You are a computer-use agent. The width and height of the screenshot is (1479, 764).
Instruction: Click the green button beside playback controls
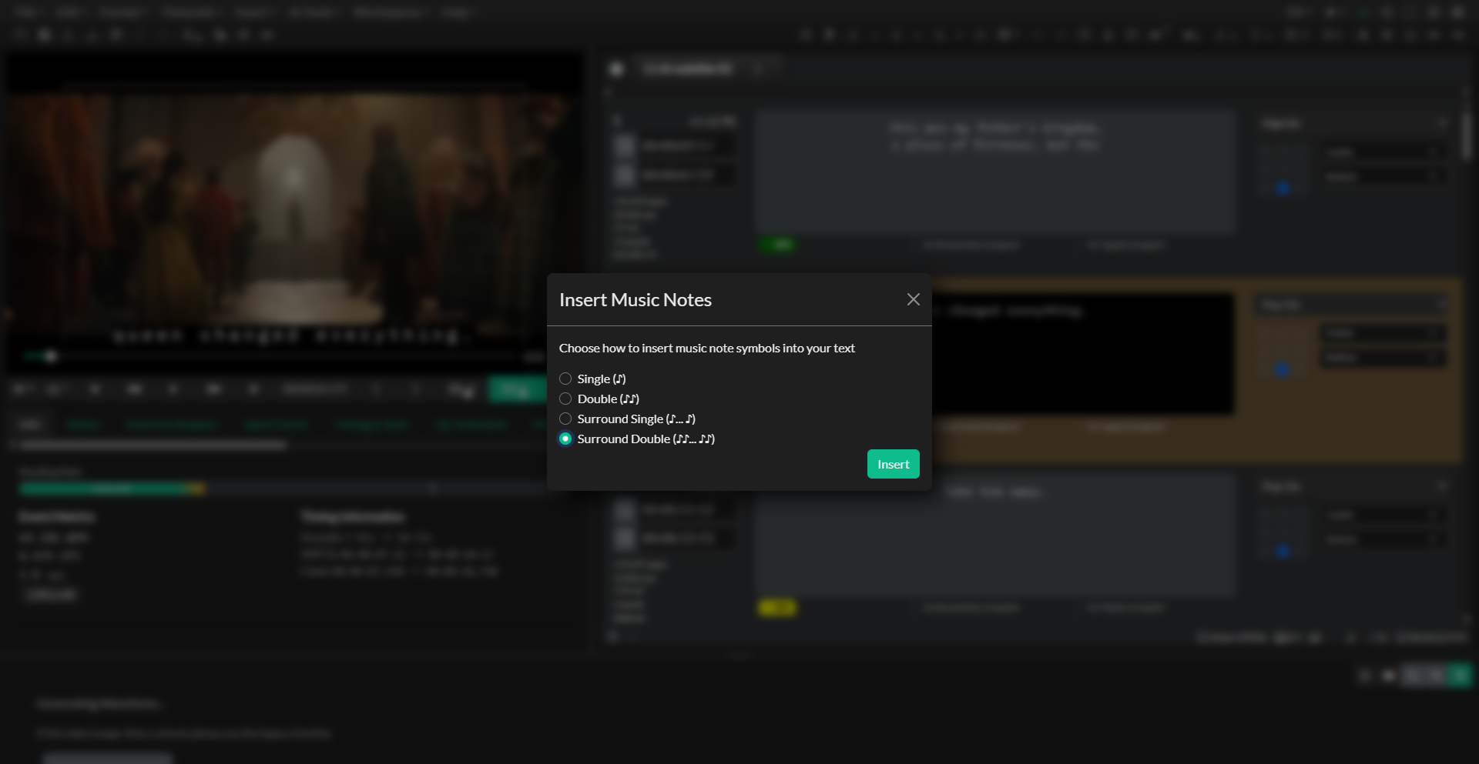(x=515, y=389)
